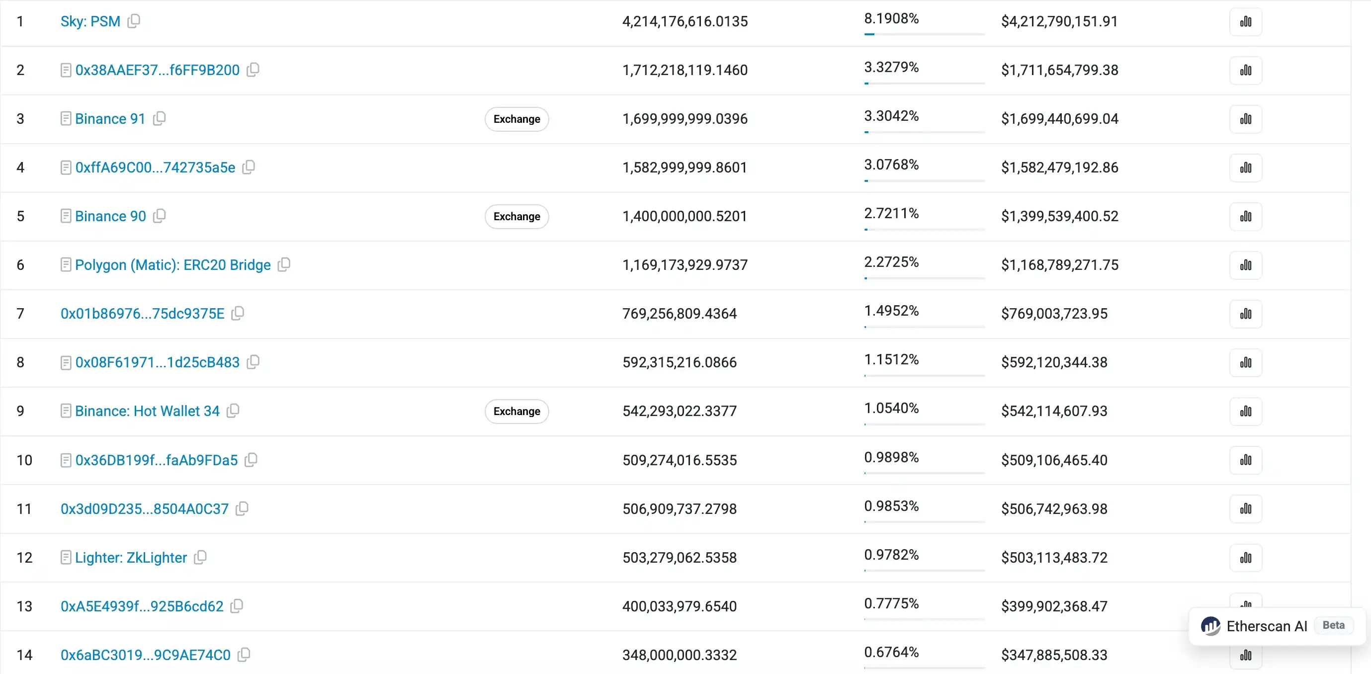1371x674 pixels.
Task: Open analytics chart for Lighter: ZkLighter row
Action: (1245, 558)
